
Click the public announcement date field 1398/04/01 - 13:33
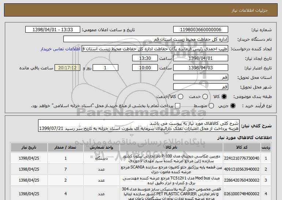(53, 30)
